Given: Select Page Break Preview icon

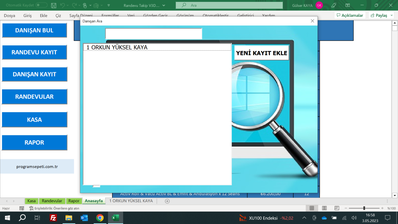Looking at the screenshot, I should tap(336, 208).
